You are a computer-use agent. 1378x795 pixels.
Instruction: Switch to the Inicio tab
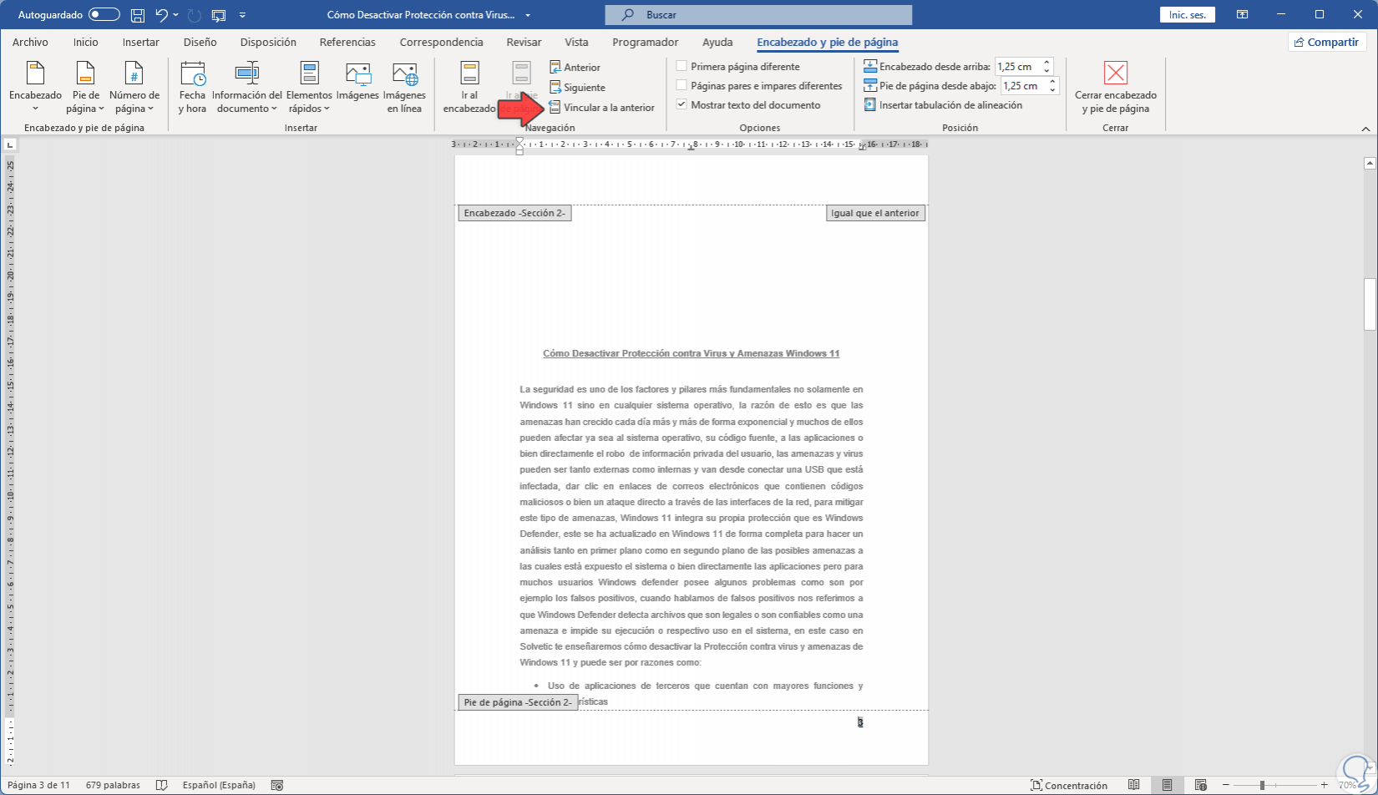point(85,42)
